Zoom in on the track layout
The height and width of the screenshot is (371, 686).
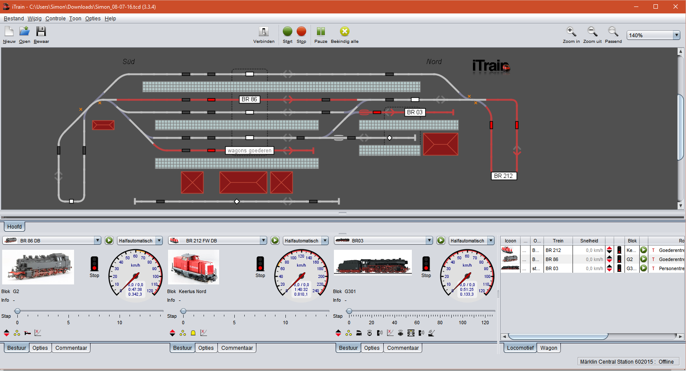point(571,35)
